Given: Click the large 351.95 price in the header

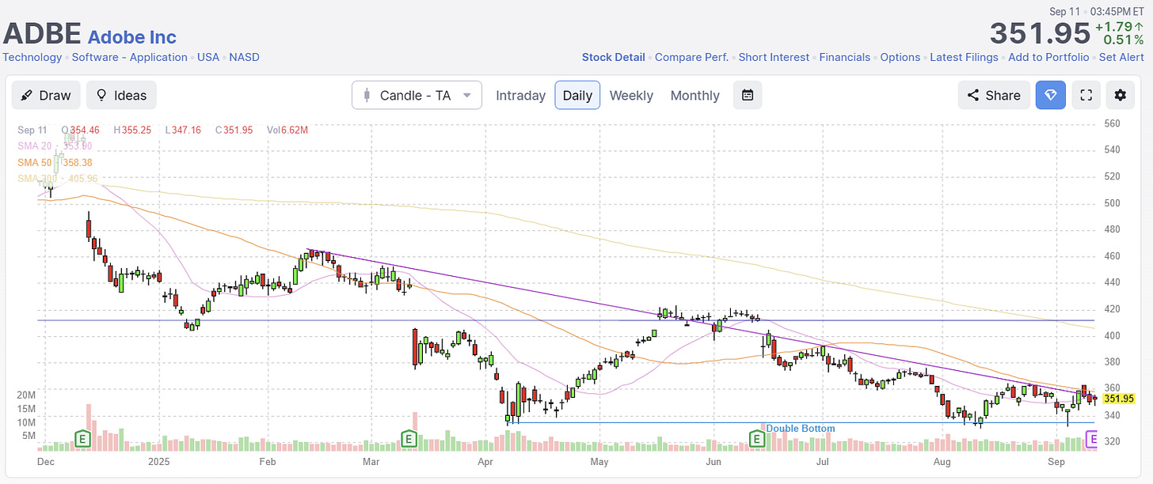Looking at the screenshot, I should coord(1040,34).
